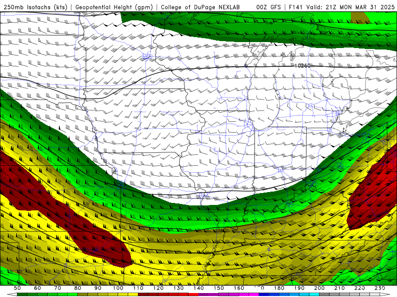
Task: Click the '70' legend value
Action: tap(58, 288)
